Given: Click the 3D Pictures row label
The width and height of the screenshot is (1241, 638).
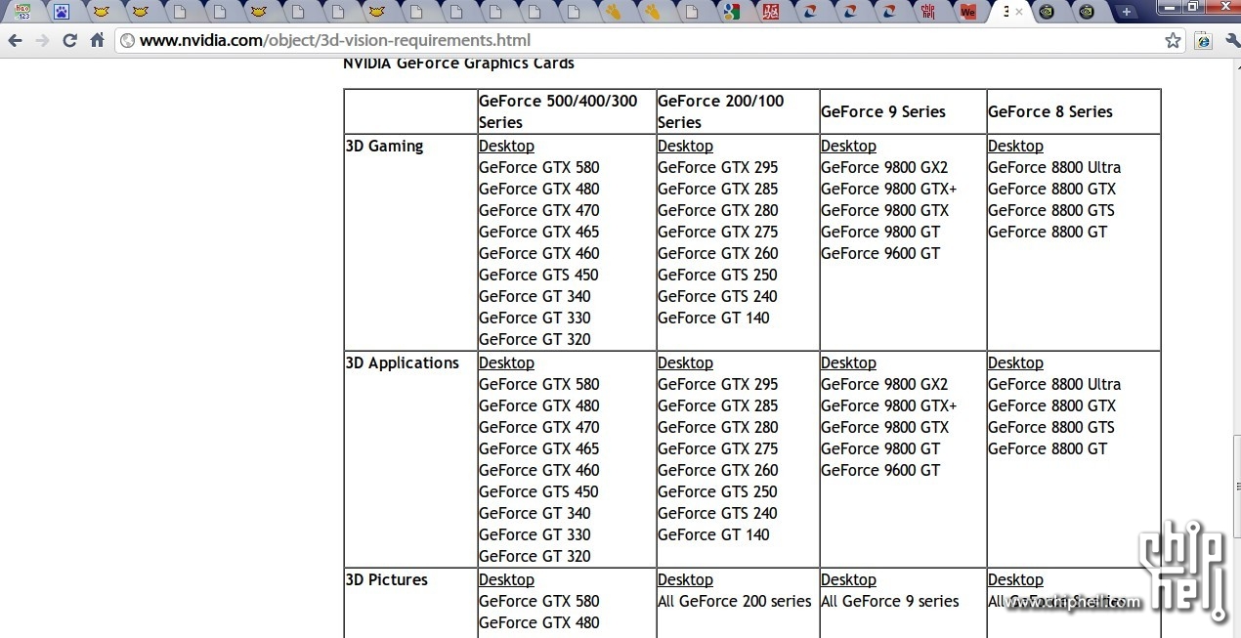Looking at the screenshot, I should click(x=386, y=579).
